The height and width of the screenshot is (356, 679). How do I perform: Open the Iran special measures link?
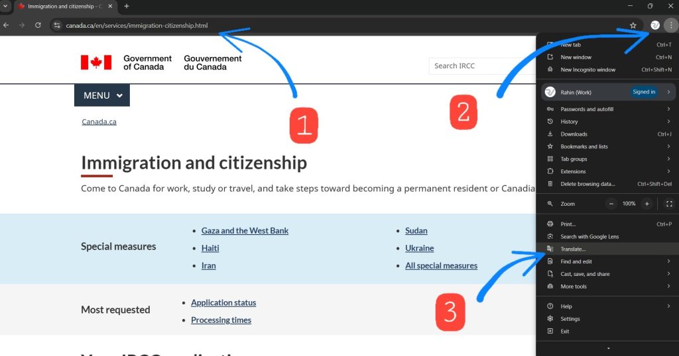[208, 266]
